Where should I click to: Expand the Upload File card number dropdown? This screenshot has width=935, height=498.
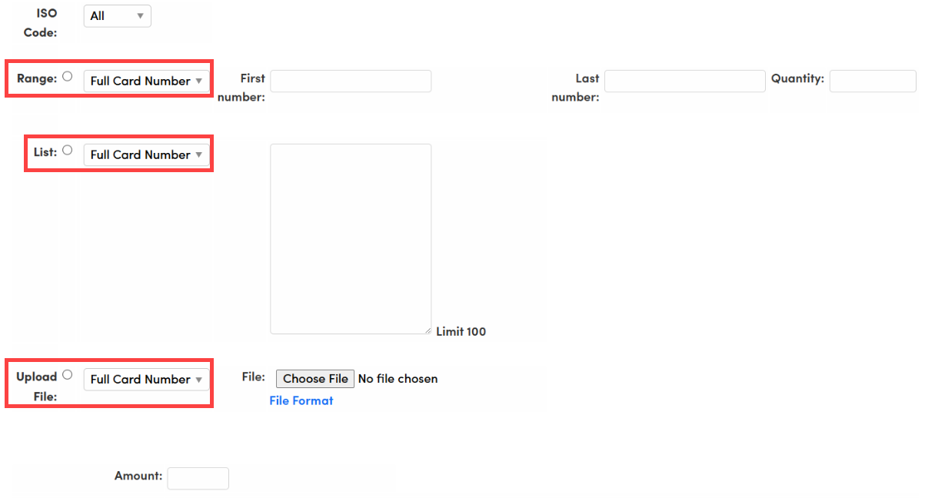click(146, 379)
